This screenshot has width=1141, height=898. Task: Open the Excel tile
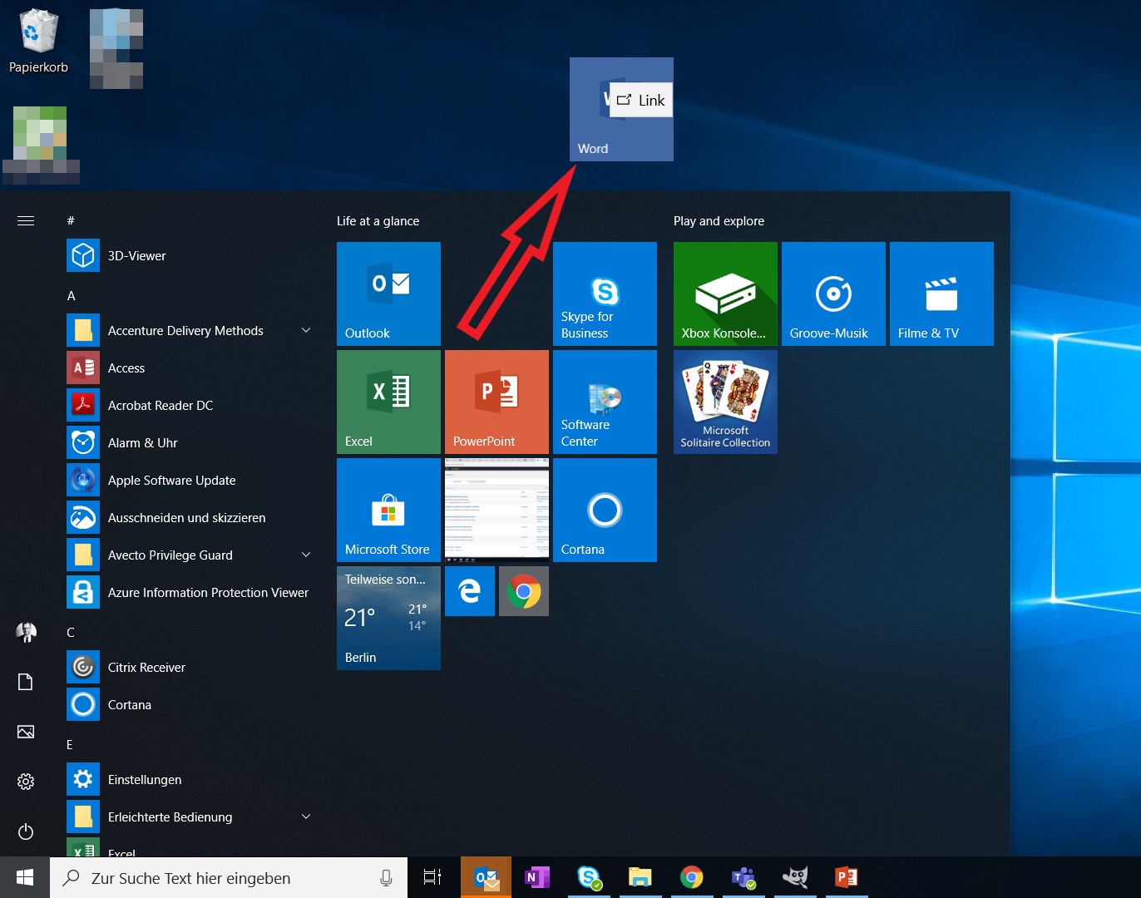coord(388,402)
